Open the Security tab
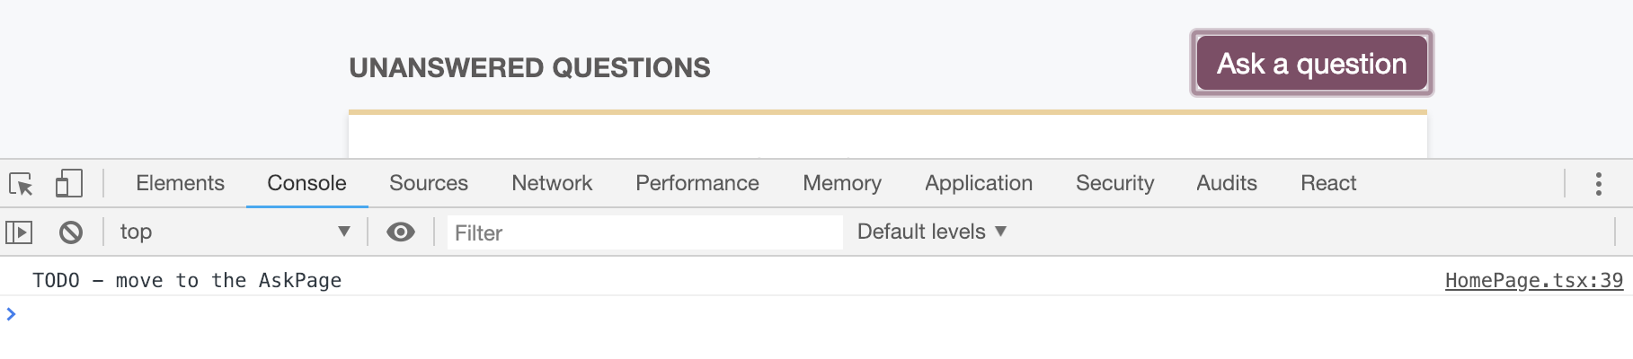This screenshot has height=359, width=1633. pyautogui.click(x=1114, y=183)
